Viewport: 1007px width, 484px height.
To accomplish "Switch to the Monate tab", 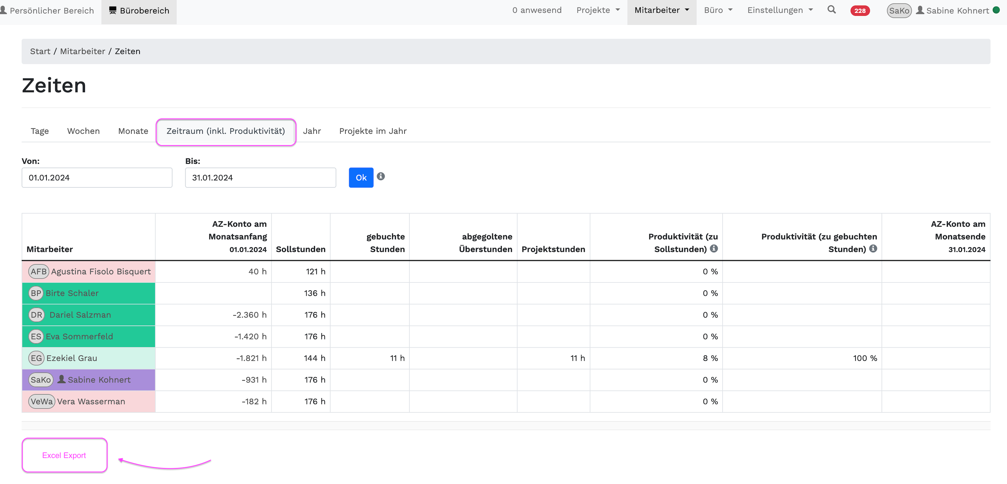I will click(133, 131).
